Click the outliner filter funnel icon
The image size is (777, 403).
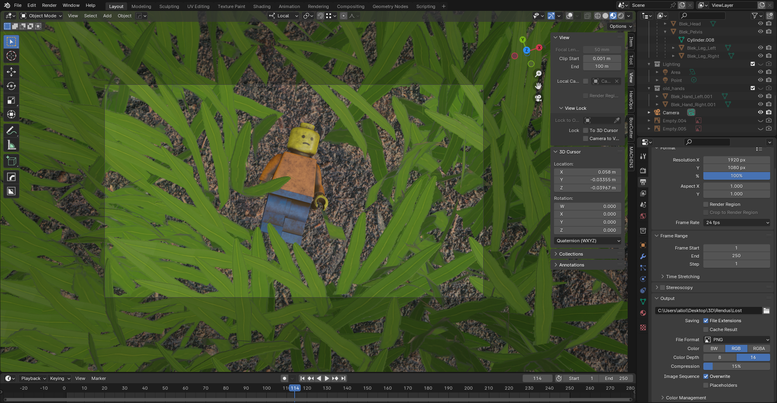click(x=755, y=16)
